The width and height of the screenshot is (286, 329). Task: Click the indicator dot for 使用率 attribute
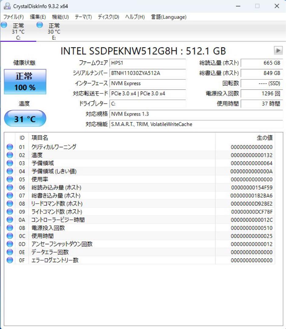[x=9, y=179]
